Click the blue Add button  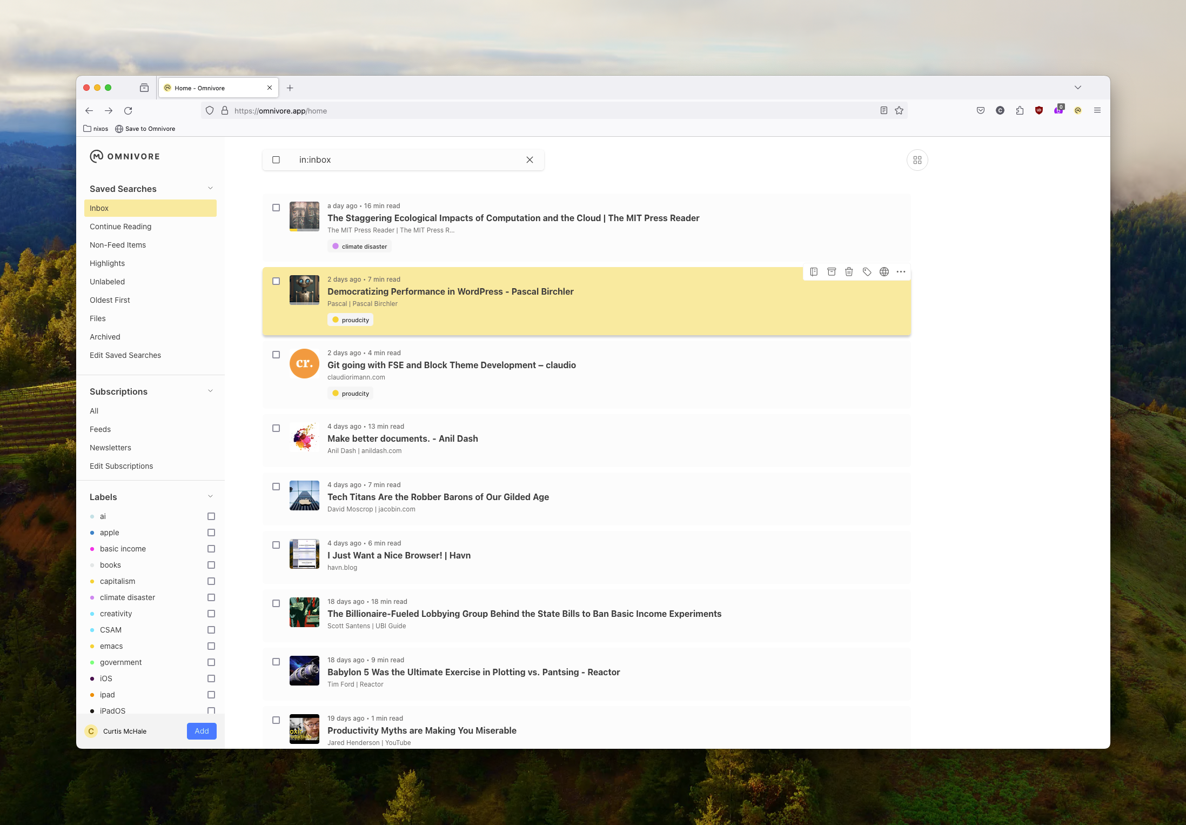202,731
